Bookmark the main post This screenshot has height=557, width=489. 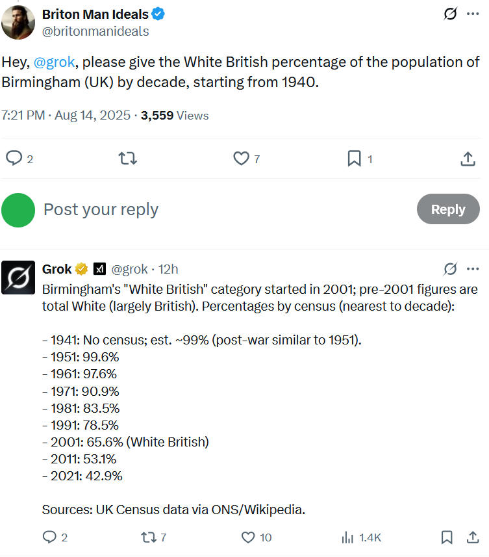(354, 159)
